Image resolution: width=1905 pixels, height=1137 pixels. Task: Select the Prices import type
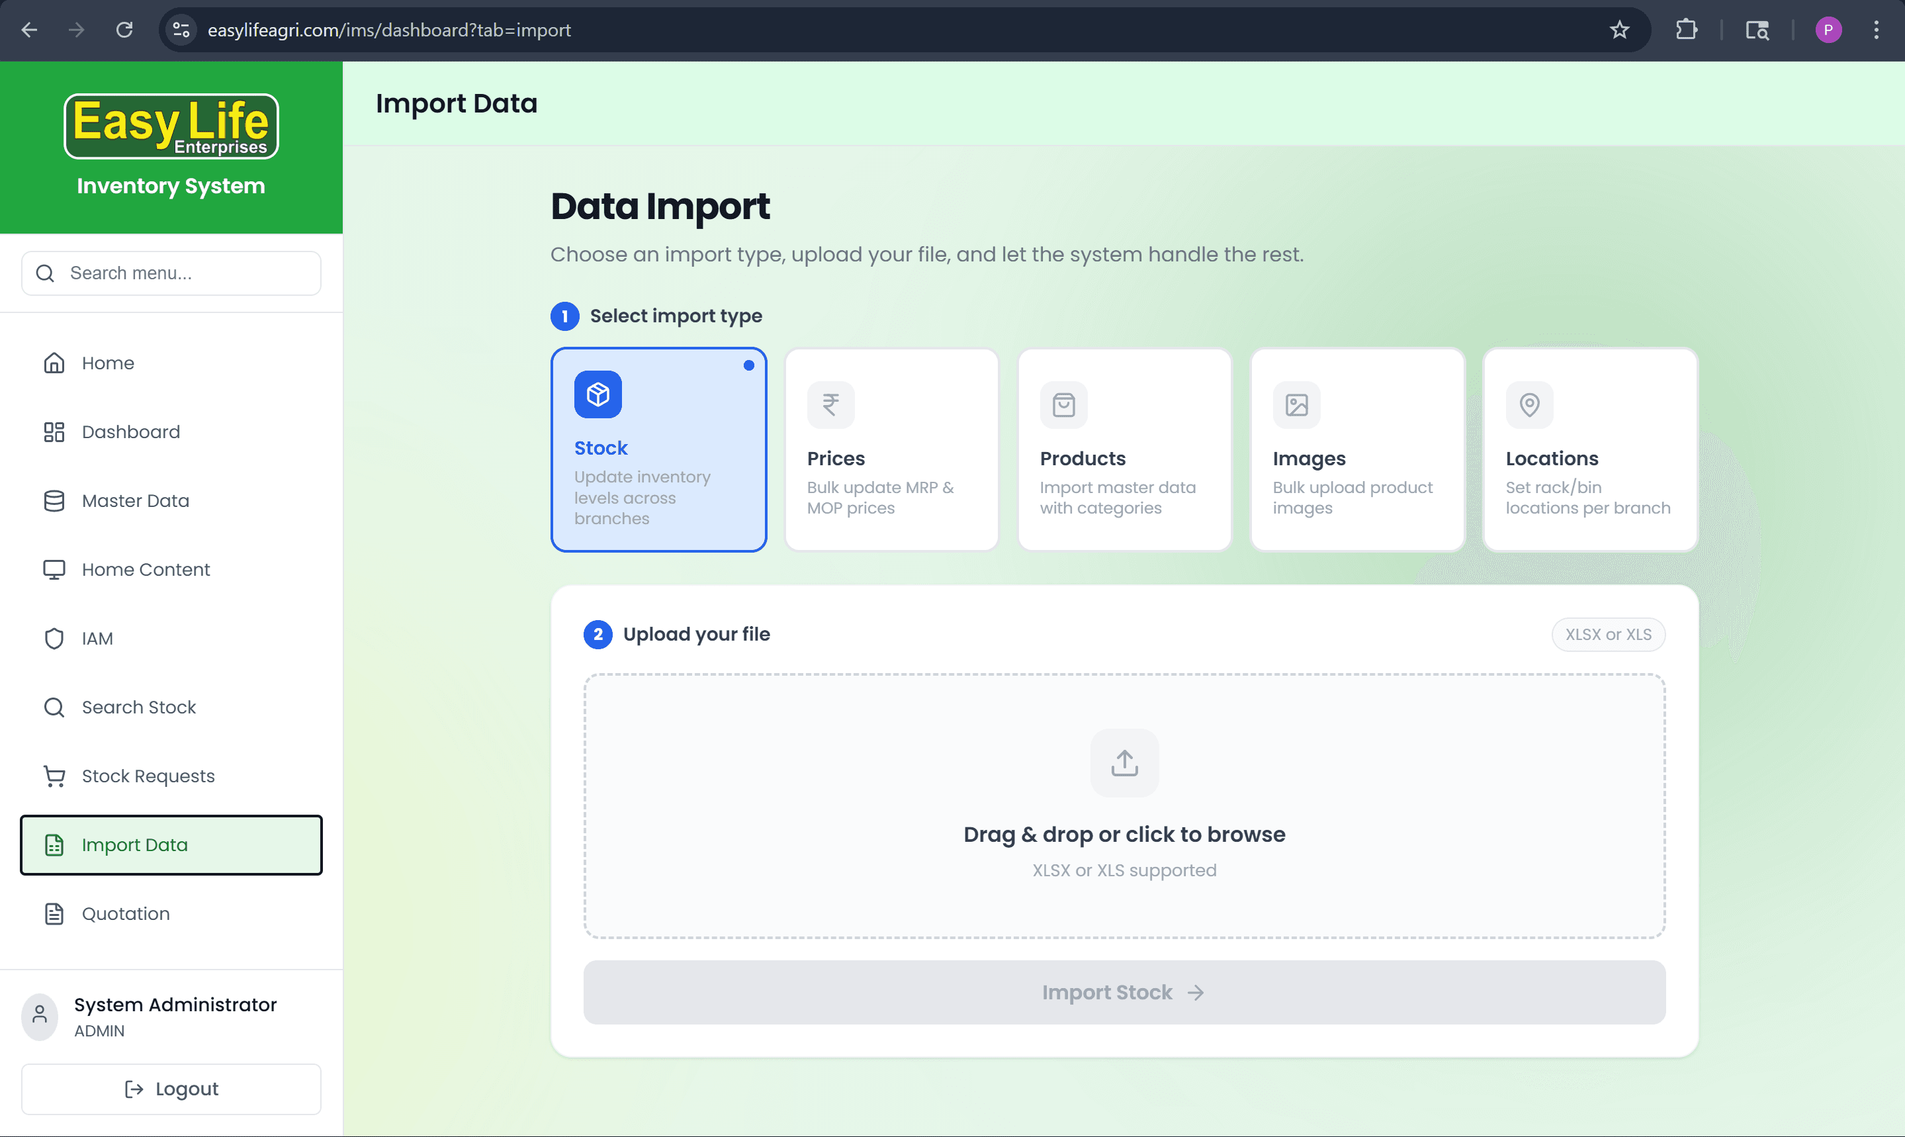point(891,450)
